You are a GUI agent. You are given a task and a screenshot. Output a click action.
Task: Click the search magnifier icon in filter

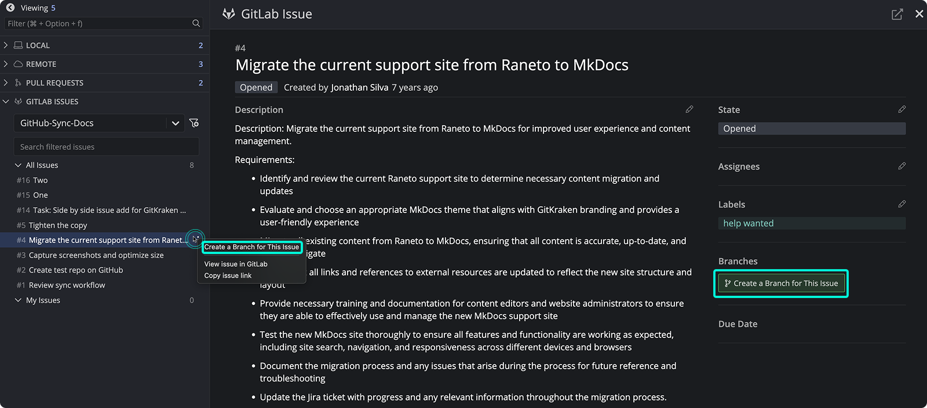click(x=196, y=23)
